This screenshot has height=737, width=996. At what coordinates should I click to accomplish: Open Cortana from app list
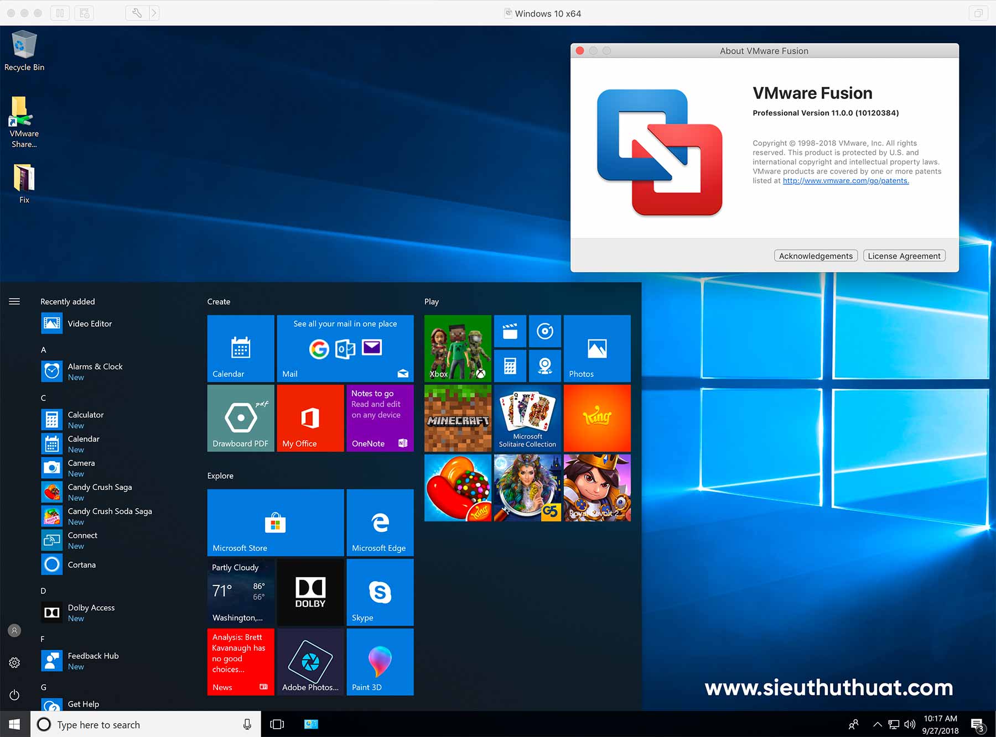(x=116, y=564)
